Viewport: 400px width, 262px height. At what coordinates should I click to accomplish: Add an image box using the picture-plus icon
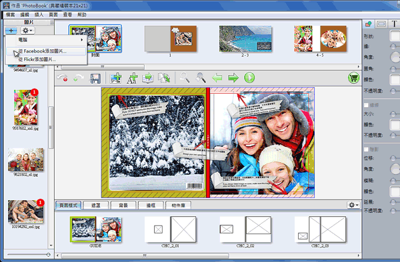click(115, 78)
